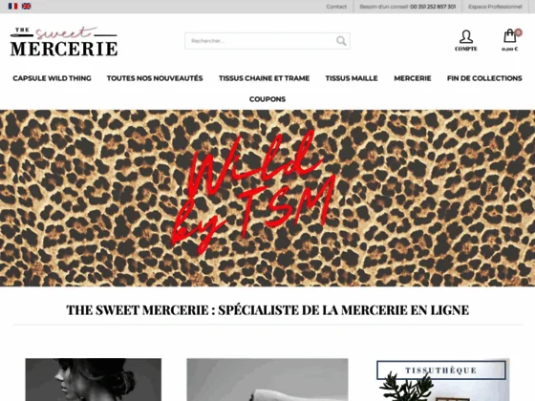The image size is (535, 401).
Task: Open the Compte account icon
Action: pos(466,40)
